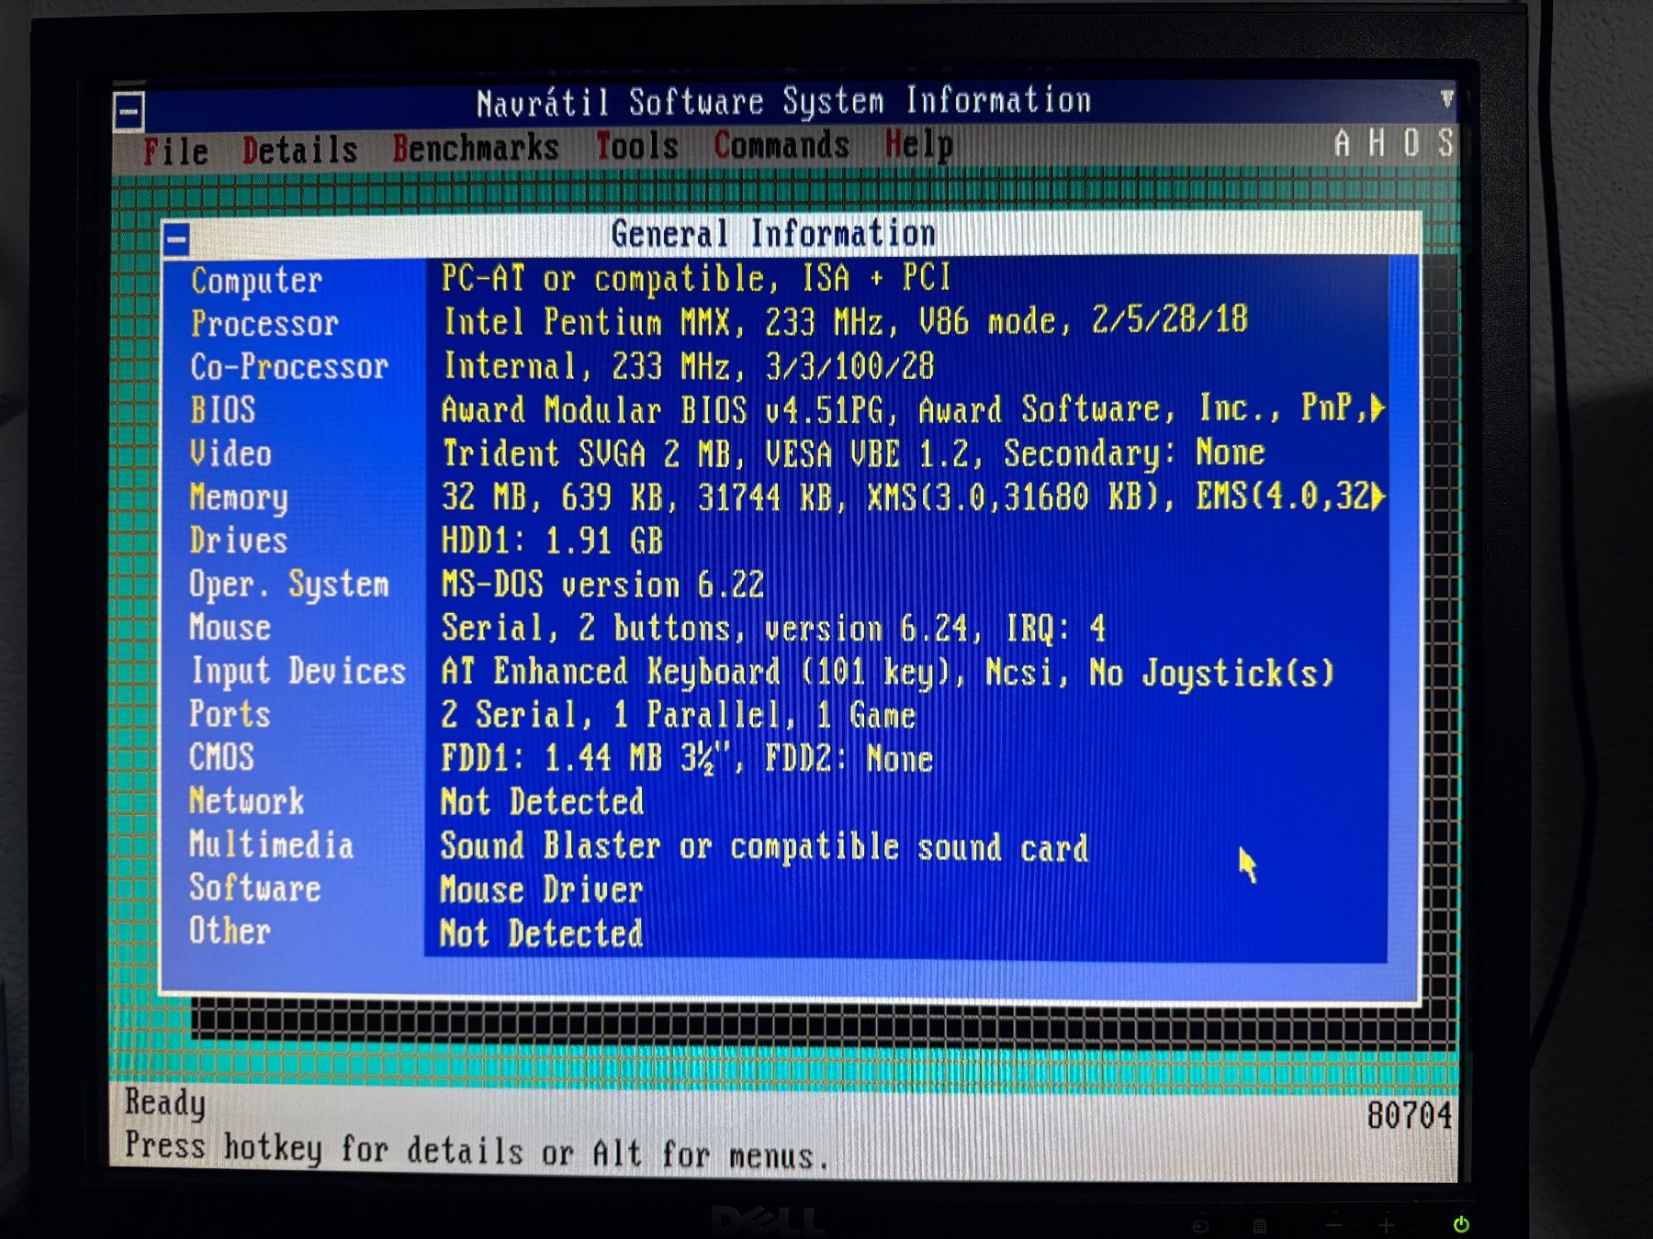Viewport: 1653px width, 1239px height.
Task: Click the '80704' status bar number
Action: (x=1410, y=1116)
